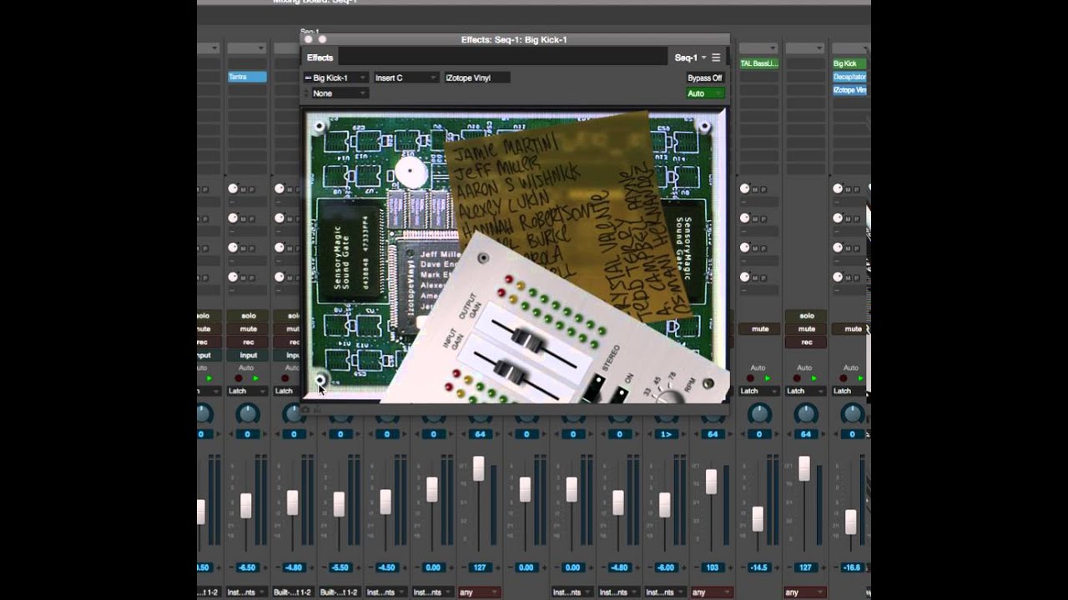Viewport: 1068px width, 600px height.
Task: Click the minus button beside the -5.50 volume value
Action: (x=324, y=567)
